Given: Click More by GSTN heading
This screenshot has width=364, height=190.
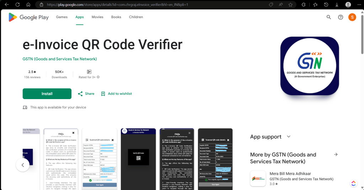Looking at the screenshot, I should click(x=283, y=158).
